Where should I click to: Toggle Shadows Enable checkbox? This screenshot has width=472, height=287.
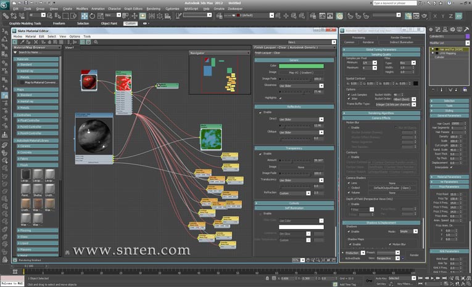(349, 232)
